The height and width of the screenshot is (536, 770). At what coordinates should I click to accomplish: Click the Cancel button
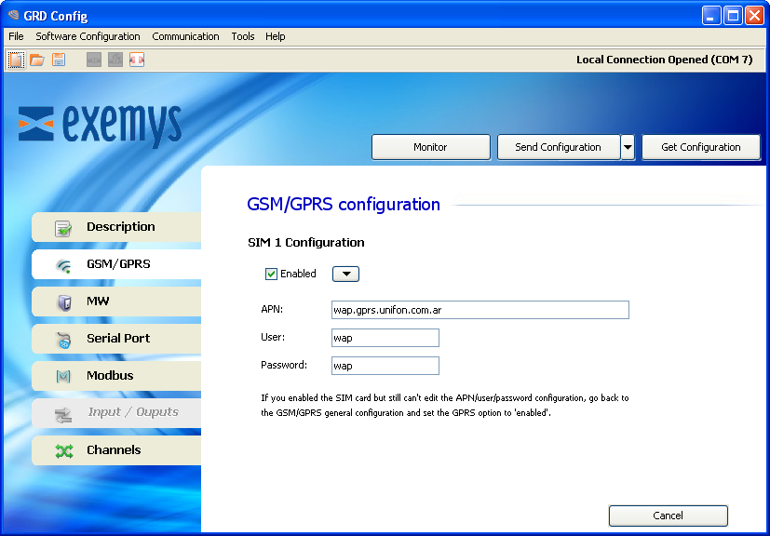point(668,516)
